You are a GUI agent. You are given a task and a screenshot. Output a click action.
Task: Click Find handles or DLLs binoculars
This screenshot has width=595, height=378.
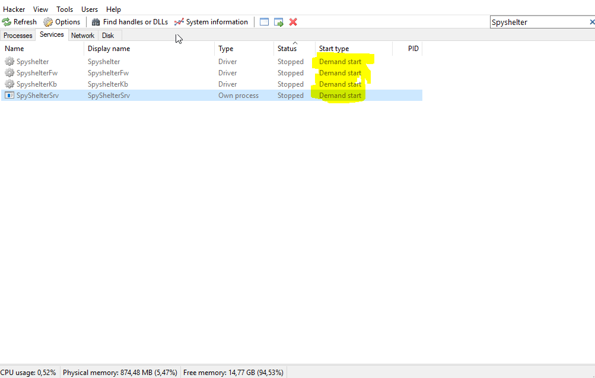(x=130, y=22)
